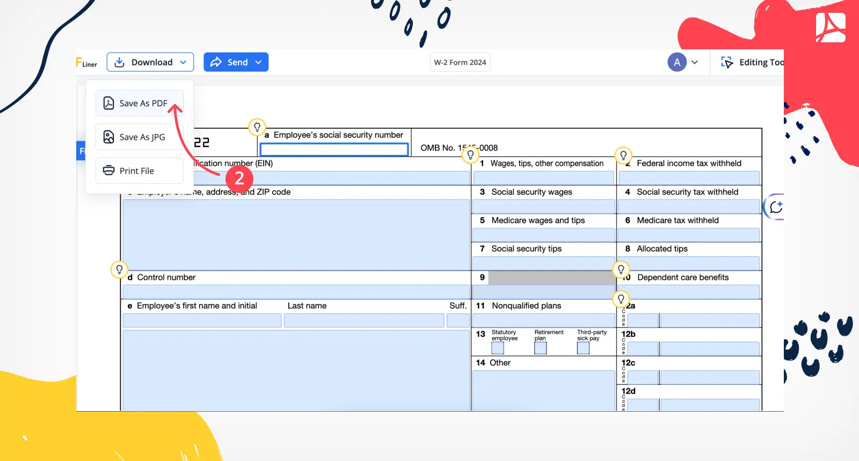Click the Employer's name, address, ZIP code field
Screen dimensions: 859x461
pos(296,235)
